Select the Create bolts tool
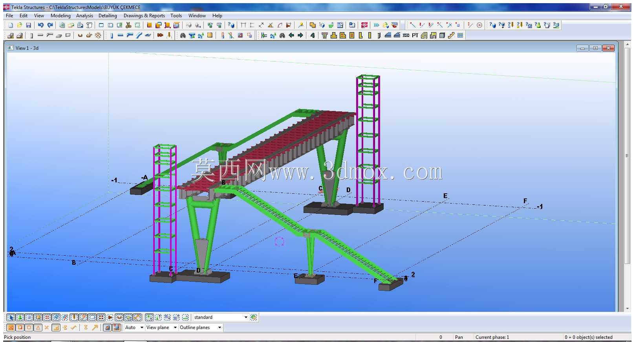This screenshot has height=342, width=633. [160, 35]
